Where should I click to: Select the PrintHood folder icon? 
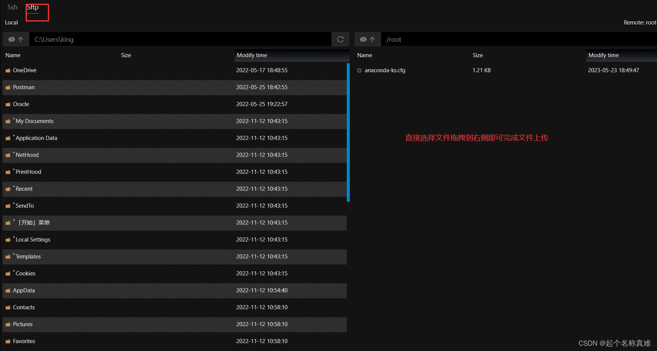click(8, 172)
